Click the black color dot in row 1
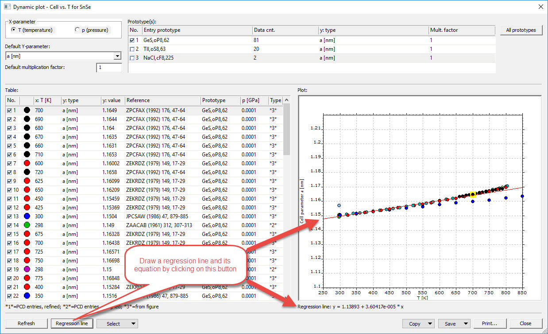The image size is (548, 334). [x=27, y=110]
